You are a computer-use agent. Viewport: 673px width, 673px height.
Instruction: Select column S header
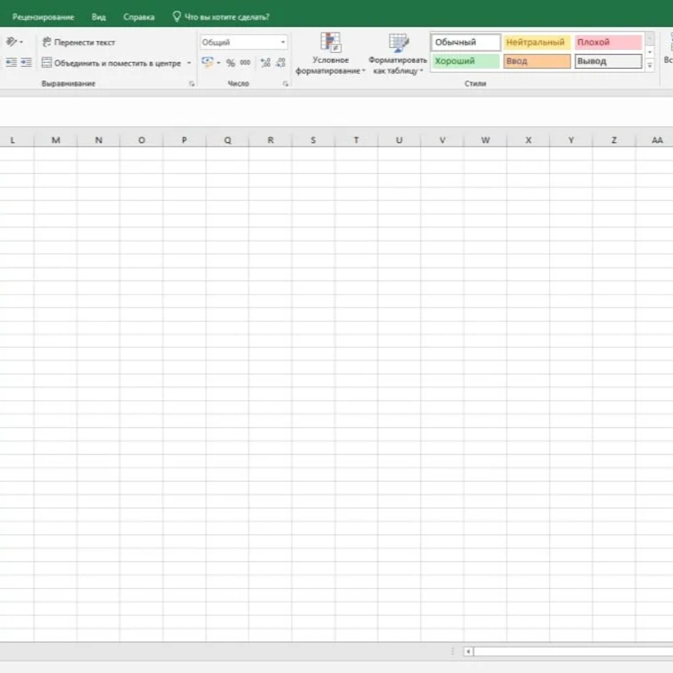[x=313, y=140]
